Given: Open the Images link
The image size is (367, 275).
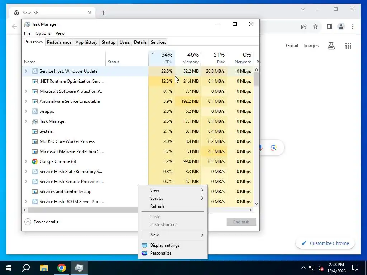Looking at the screenshot, I should (311, 46).
